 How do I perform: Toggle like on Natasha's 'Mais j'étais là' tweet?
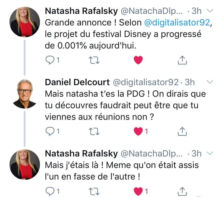tap(138, 191)
